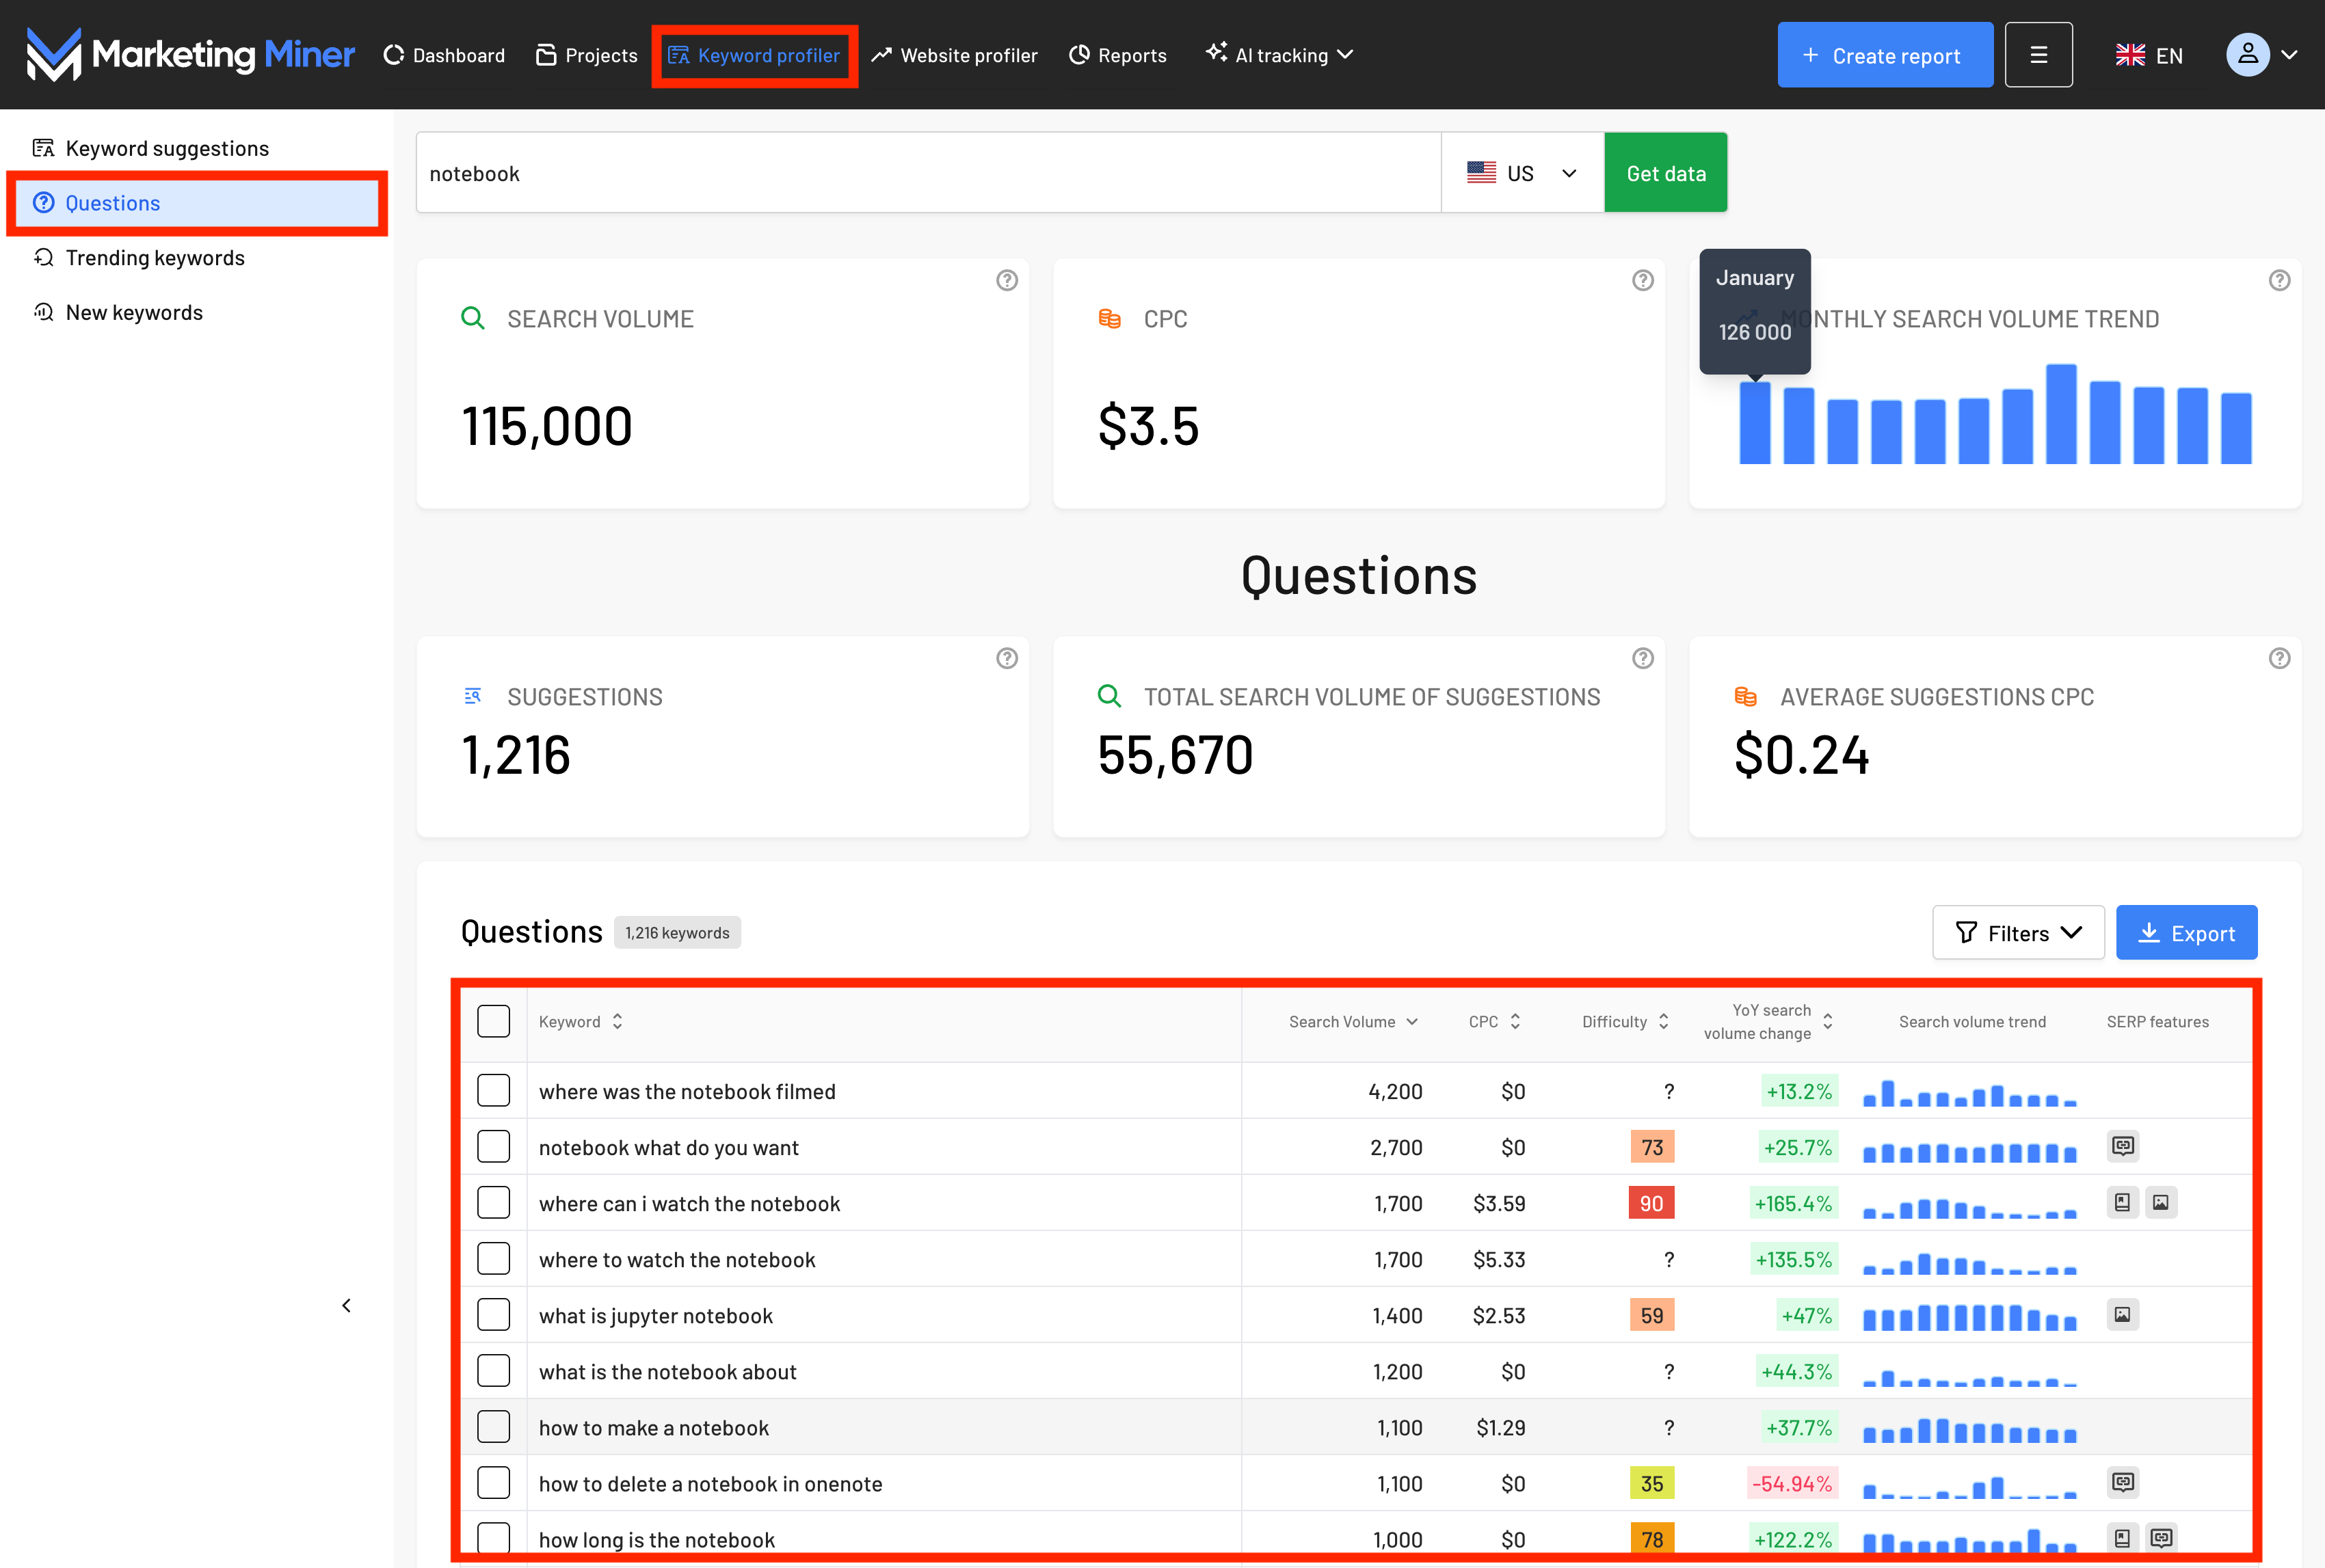Click CPC card help question icon
This screenshot has width=2325, height=1568.
pos(1643,280)
